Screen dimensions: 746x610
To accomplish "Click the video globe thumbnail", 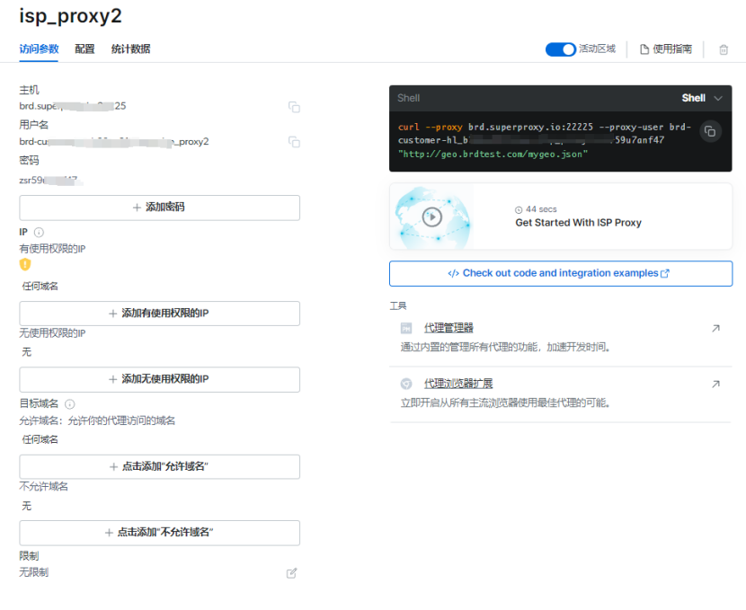I will (x=432, y=217).
